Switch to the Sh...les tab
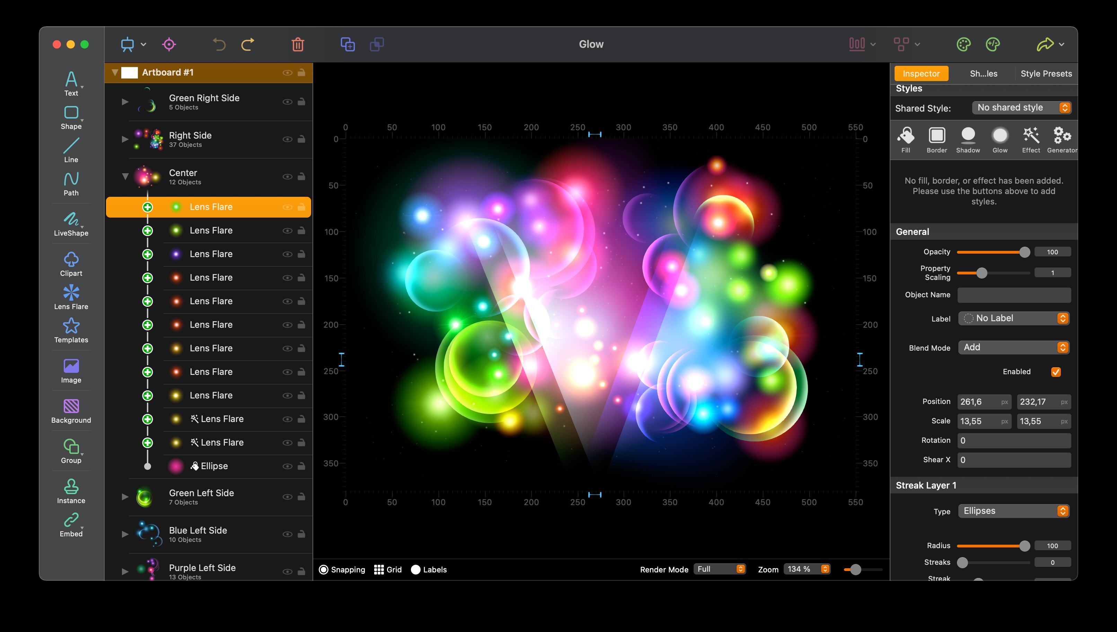 [x=983, y=74]
